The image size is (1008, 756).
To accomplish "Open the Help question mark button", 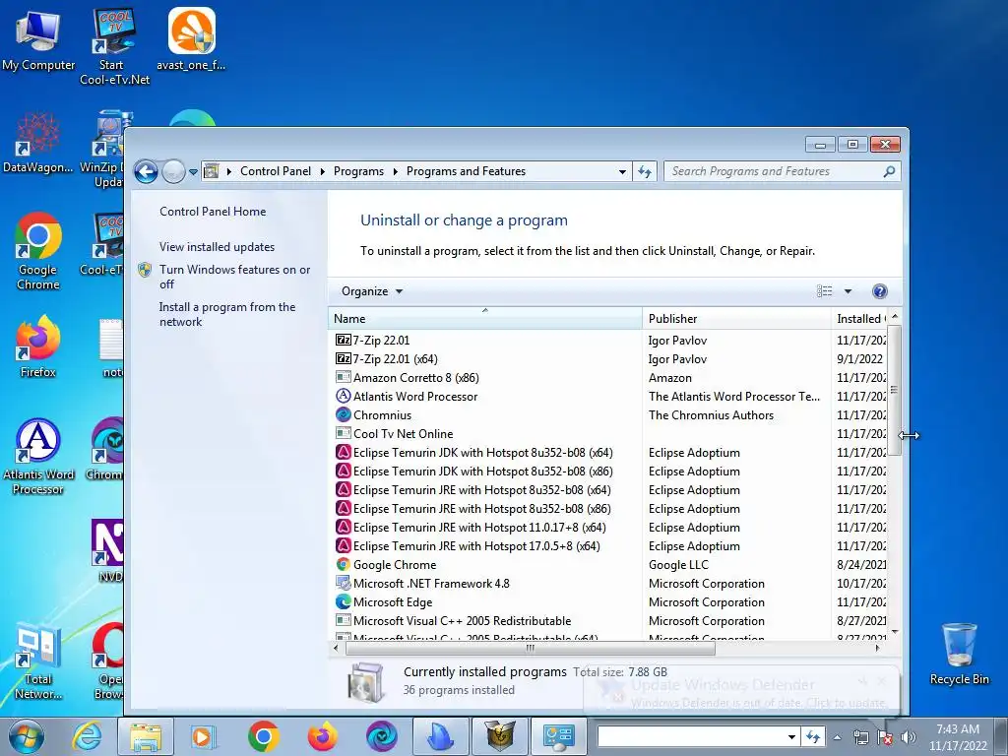I will pos(879,291).
